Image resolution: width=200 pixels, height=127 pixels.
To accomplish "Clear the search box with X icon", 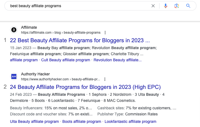I will [x=153, y=6].
